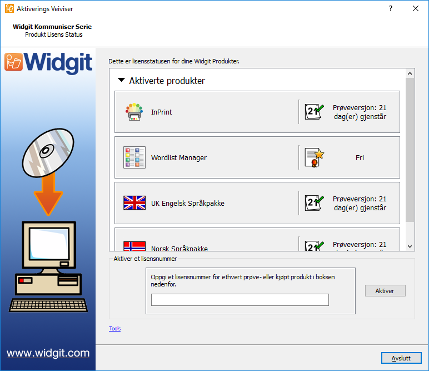The image size is (429, 371).
Task: Click the UK flag icon
Action: pyautogui.click(x=134, y=203)
